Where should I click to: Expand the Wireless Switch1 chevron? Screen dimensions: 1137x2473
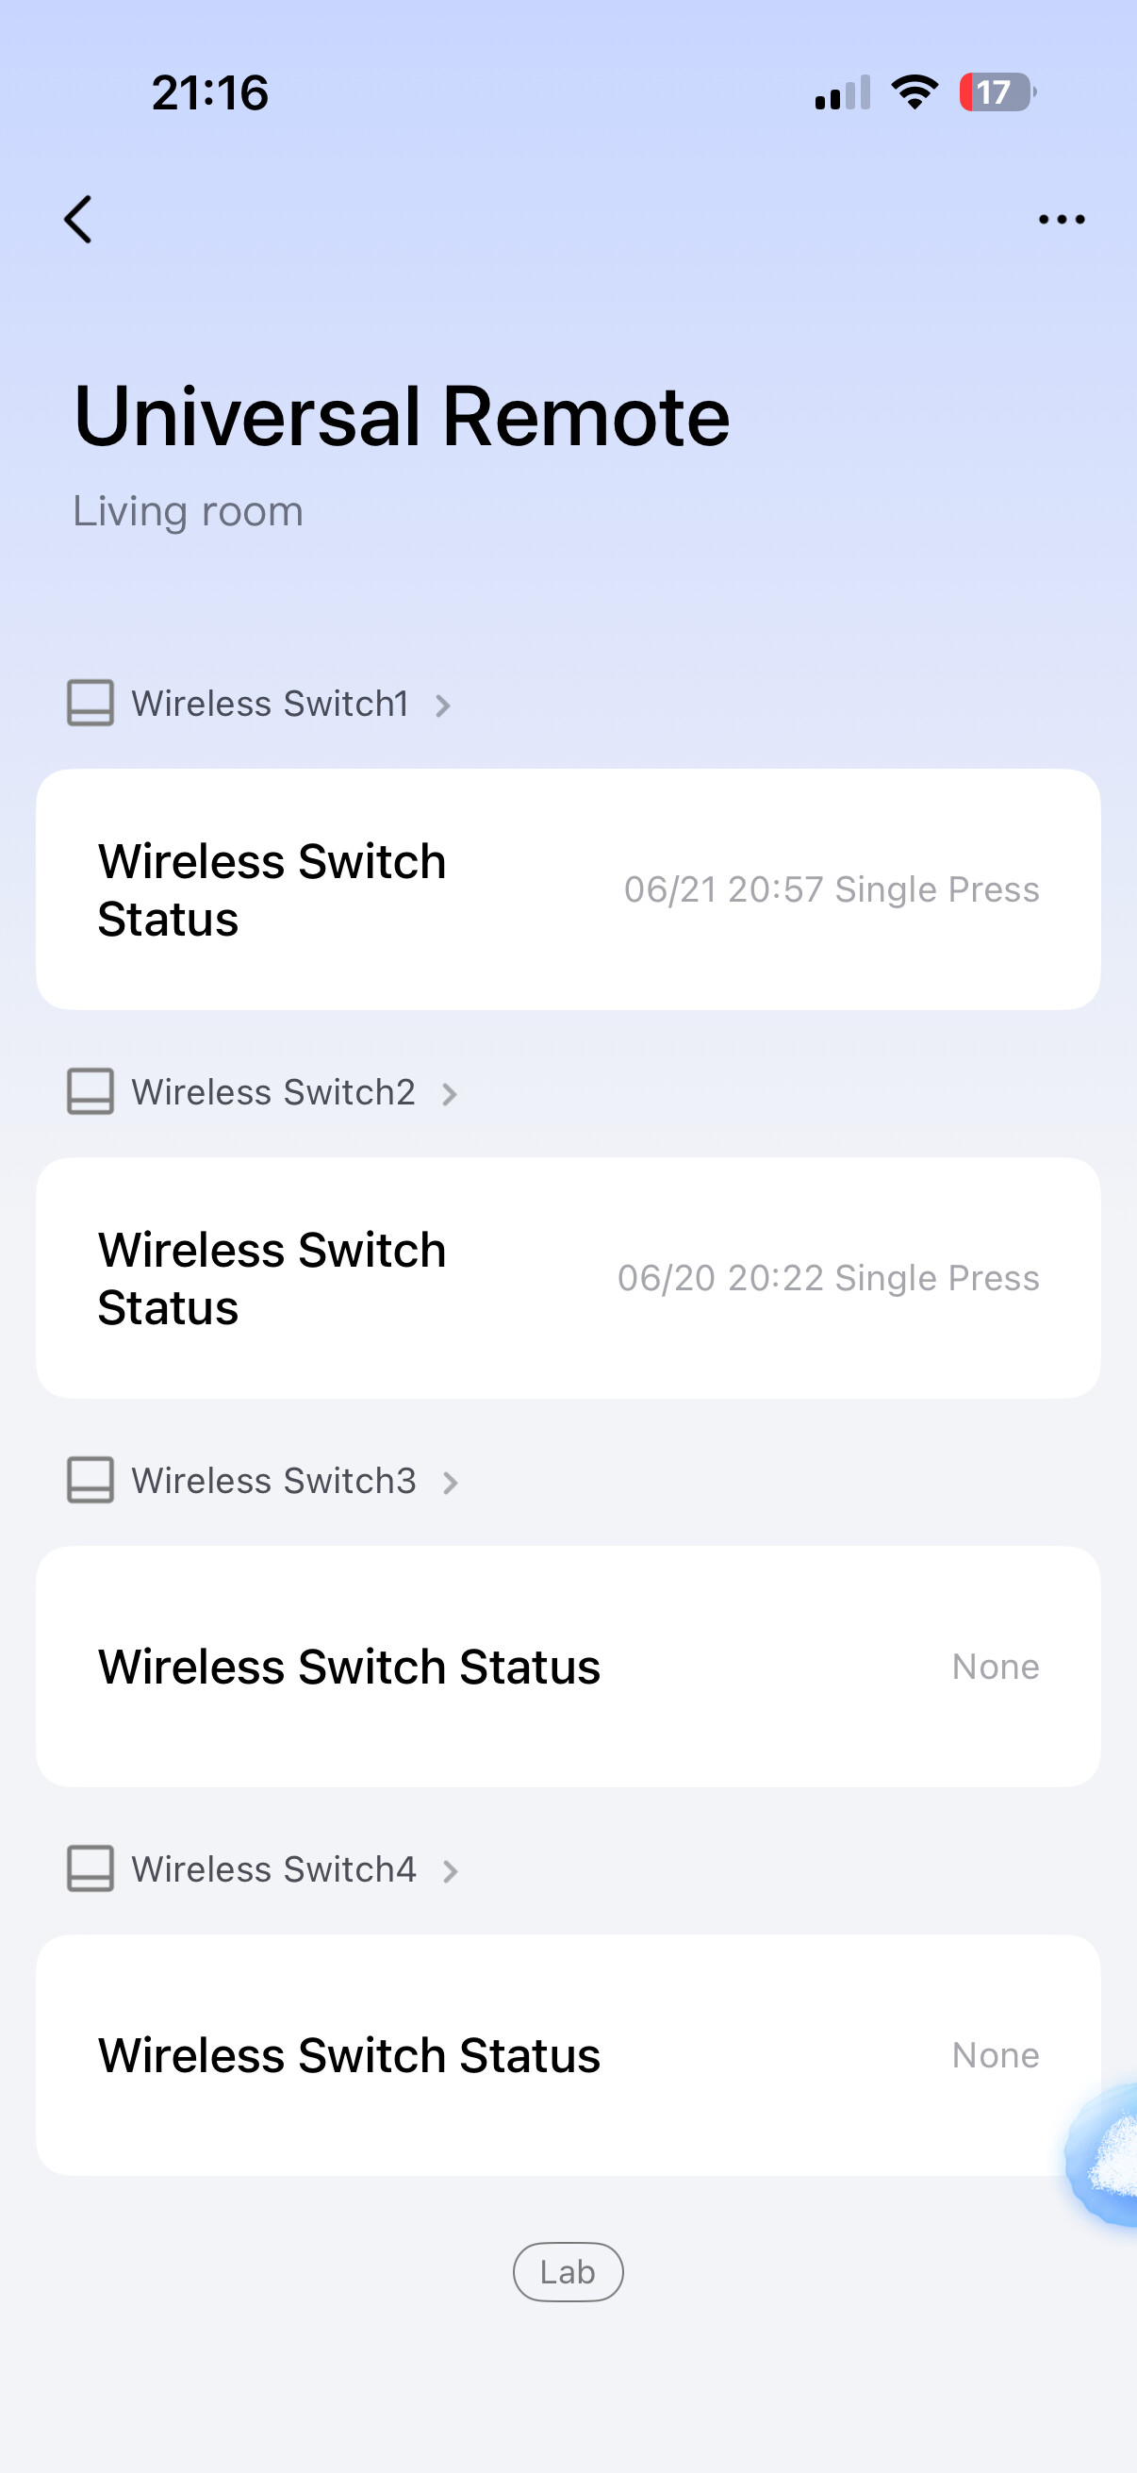pyautogui.click(x=442, y=705)
